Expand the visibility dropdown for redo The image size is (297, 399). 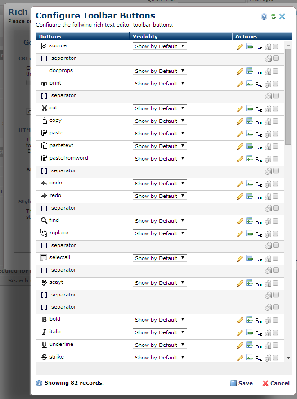[160, 196]
